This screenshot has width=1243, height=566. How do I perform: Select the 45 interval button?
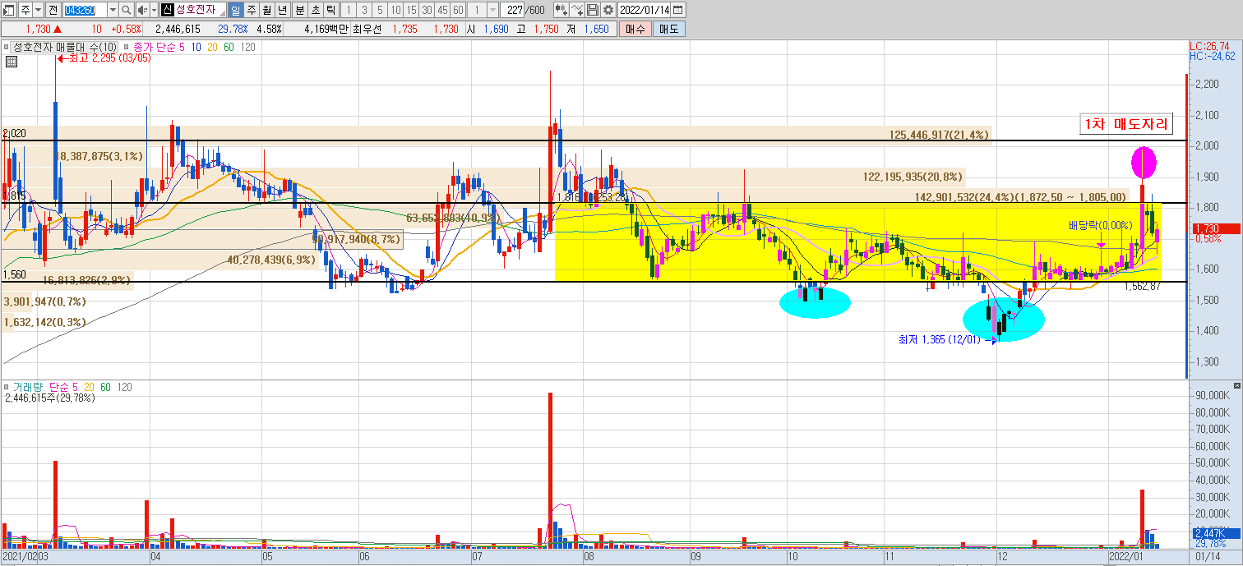coord(442,10)
